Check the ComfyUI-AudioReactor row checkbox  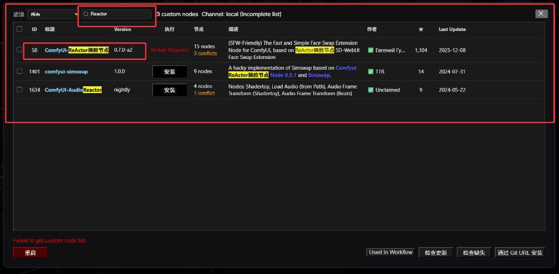19,89
